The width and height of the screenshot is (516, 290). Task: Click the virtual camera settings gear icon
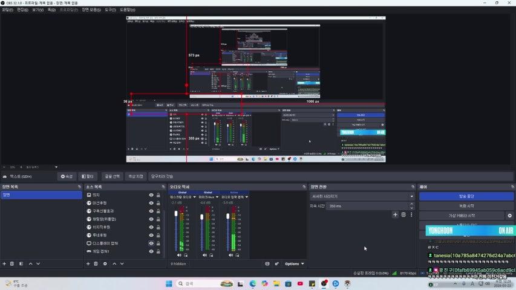[x=509, y=215]
